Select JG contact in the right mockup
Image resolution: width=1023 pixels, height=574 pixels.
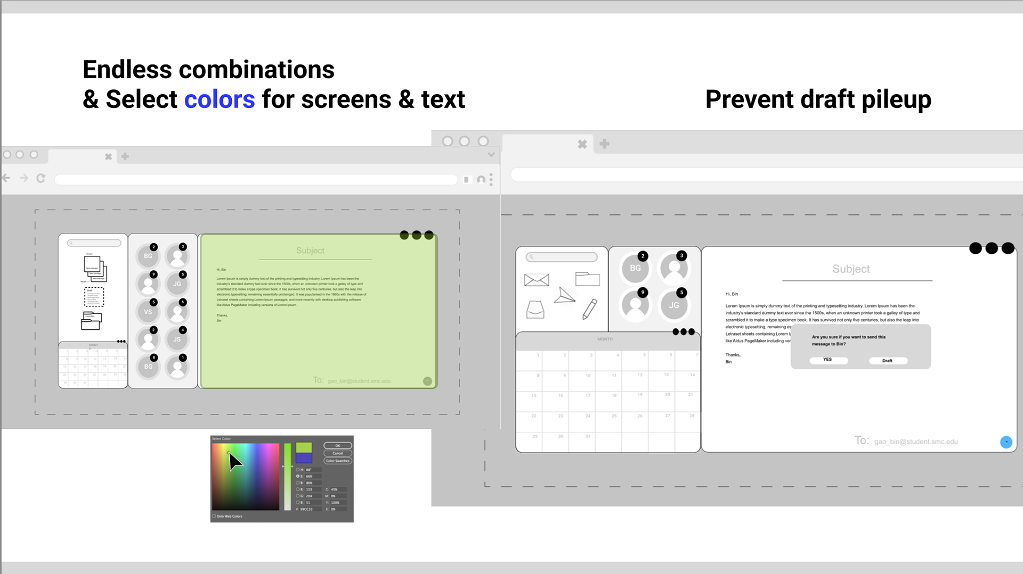[x=674, y=305]
